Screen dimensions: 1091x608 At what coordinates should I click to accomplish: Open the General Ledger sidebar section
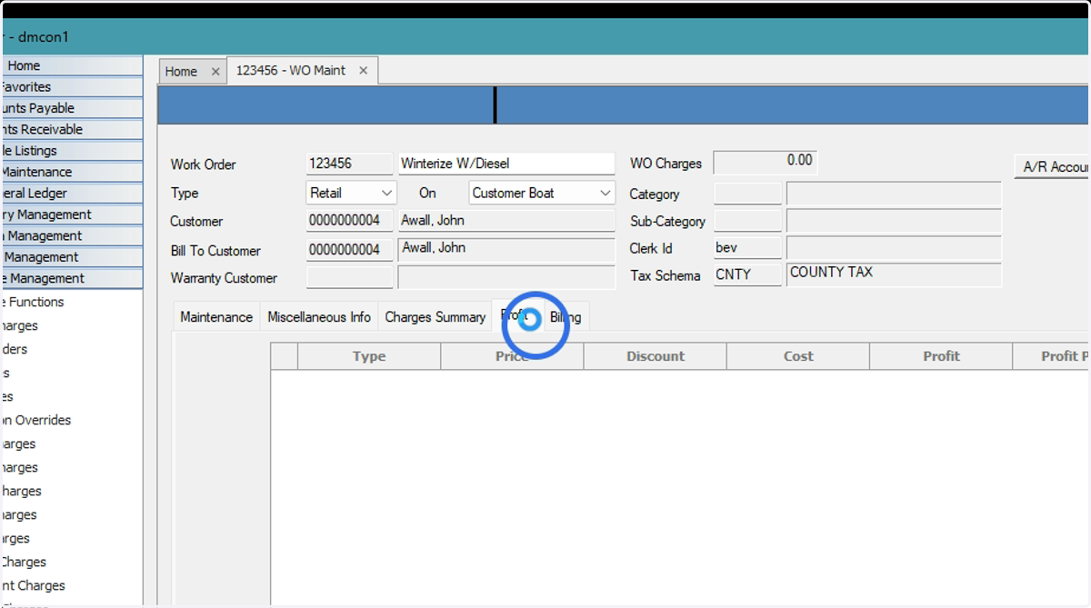coord(71,193)
